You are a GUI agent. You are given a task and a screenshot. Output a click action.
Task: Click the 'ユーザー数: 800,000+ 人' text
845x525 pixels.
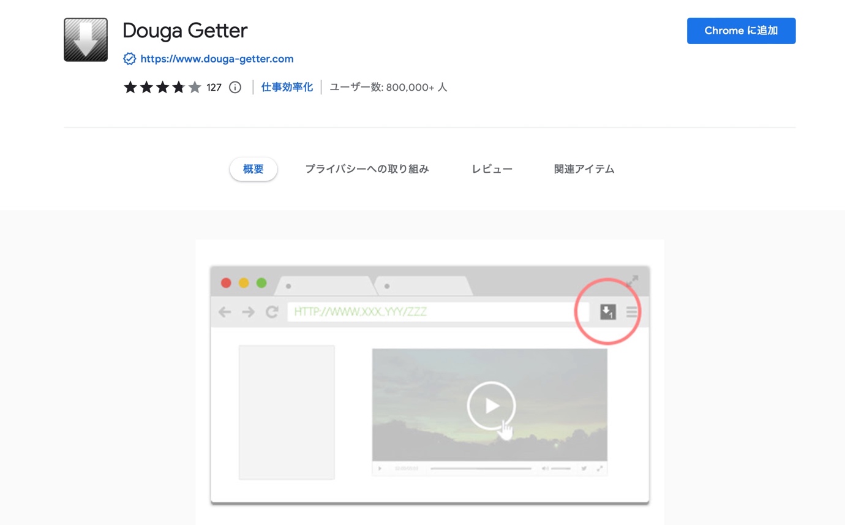388,88
